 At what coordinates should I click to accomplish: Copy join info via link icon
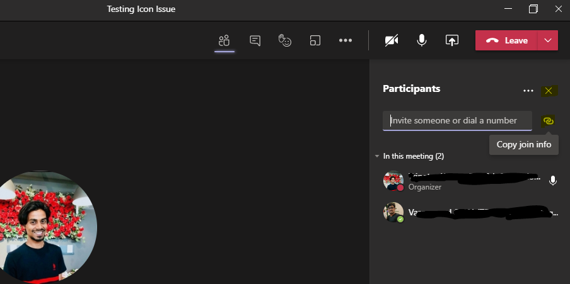pos(548,120)
